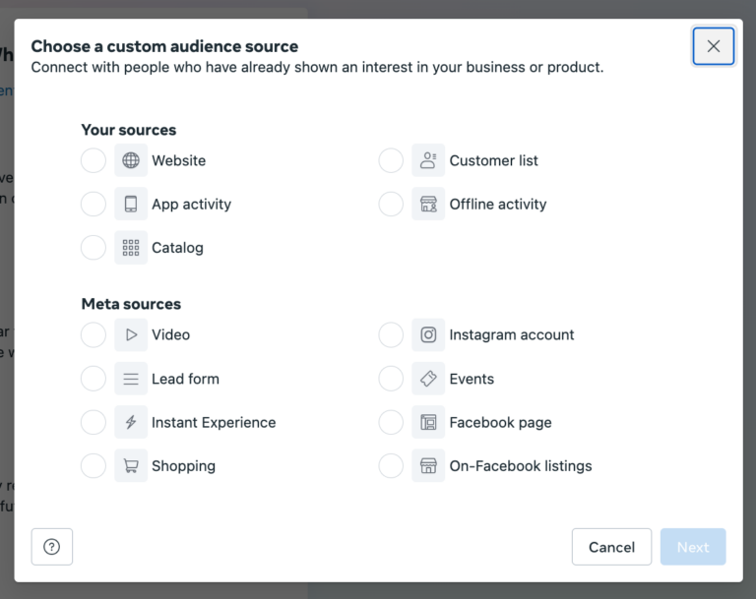
Task: Click the globe icon beside Website
Action: pos(131,160)
